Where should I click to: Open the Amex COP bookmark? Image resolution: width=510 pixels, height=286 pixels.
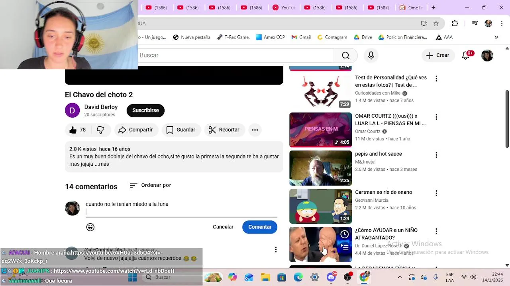point(270,37)
